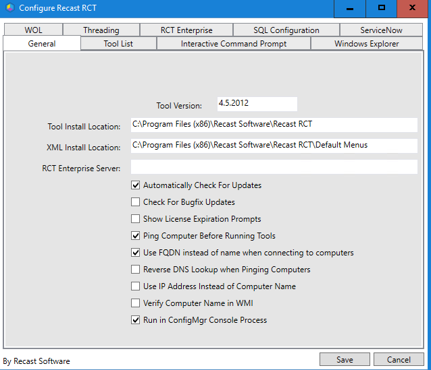Click the 'XML Install Location:' label

click(x=83, y=148)
